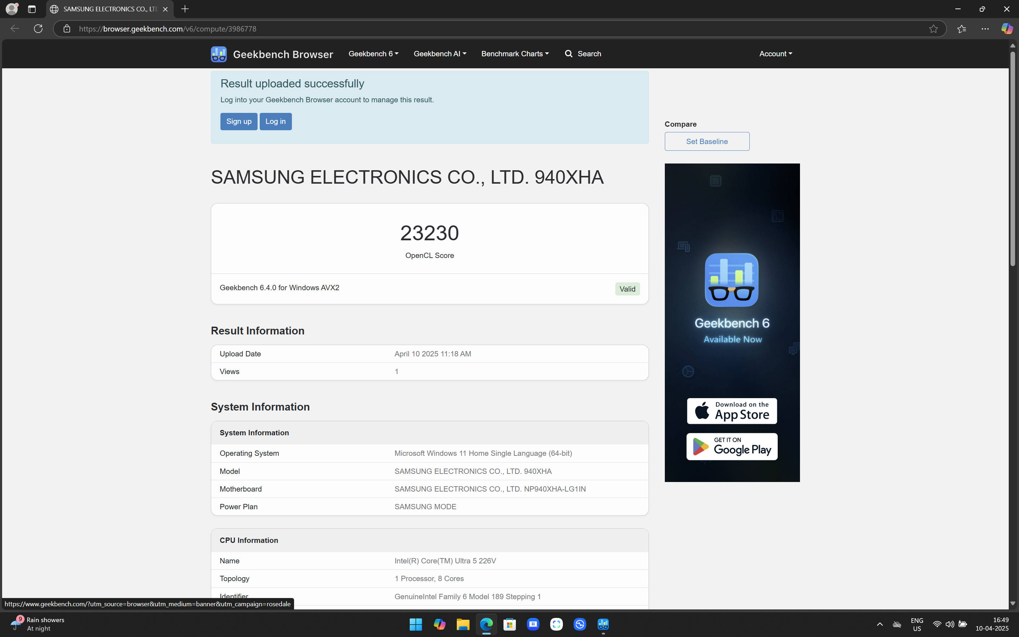Image resolution: width=1019 pixels, height=637 pixels.
Task: Click the browser back arrow
Action: 15,29
